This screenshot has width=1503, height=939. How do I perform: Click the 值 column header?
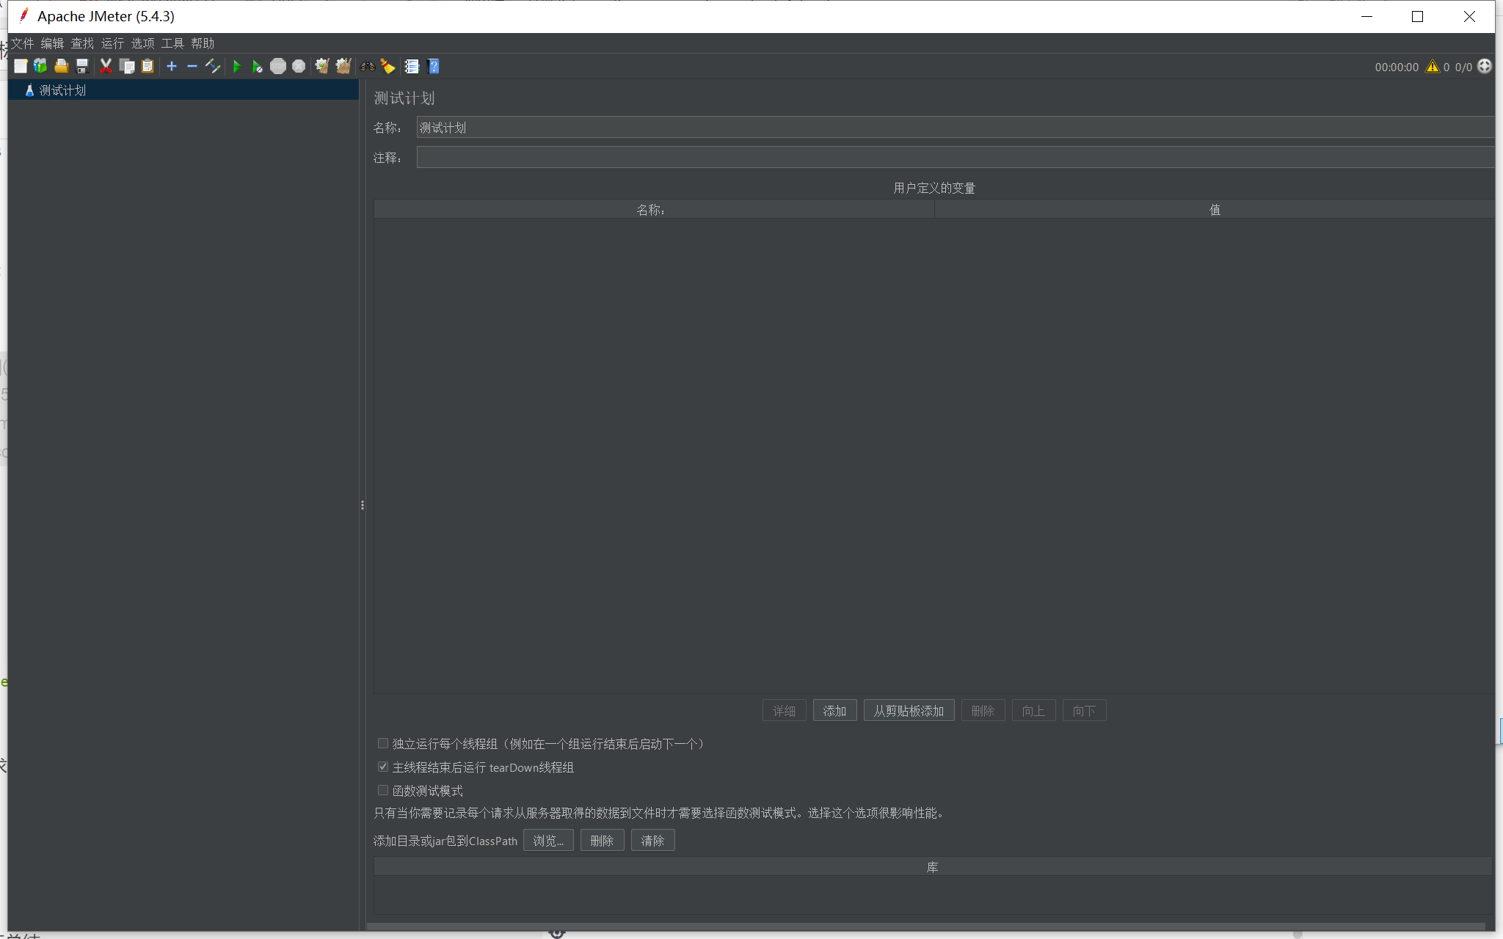(x=1215, y=210)
